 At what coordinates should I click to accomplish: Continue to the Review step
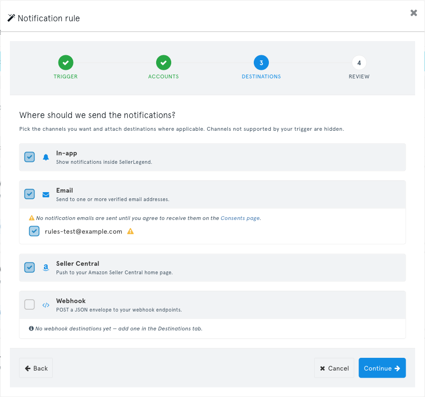[x=382, y=368]
